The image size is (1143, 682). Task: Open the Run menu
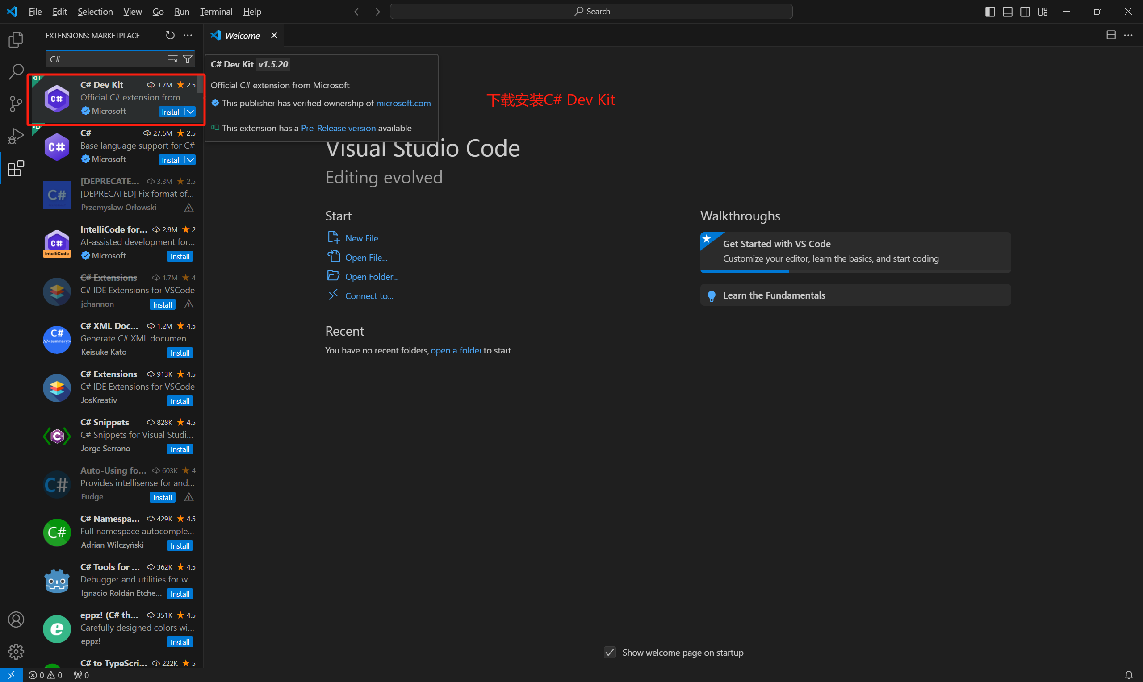[x=182, y=12]
